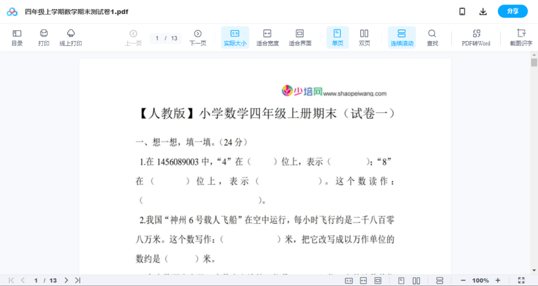Click the 分享 share button

click(x=512, y=11)
